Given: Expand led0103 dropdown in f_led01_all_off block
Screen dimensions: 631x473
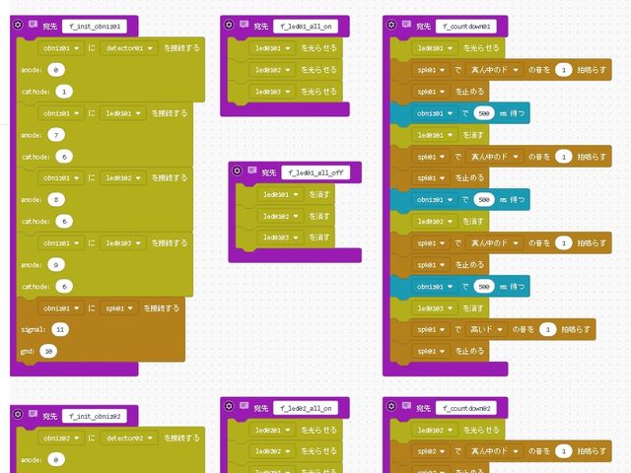Looking at the screenshot, I should (283, 236).
